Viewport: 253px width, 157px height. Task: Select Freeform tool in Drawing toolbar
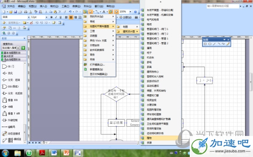[x=223, y=44]
